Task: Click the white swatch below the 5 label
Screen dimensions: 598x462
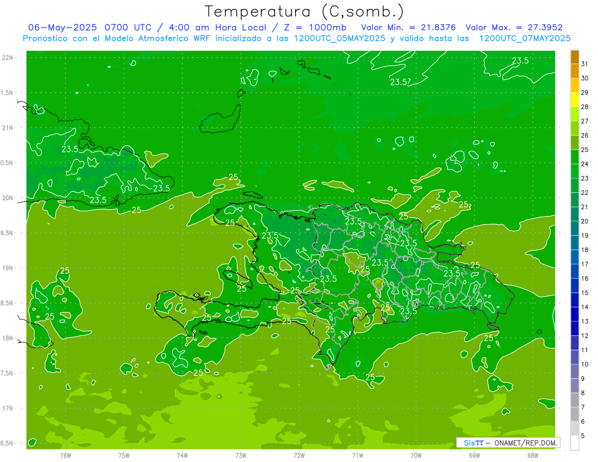Action: pyautogui.click(x=575, y=443)
